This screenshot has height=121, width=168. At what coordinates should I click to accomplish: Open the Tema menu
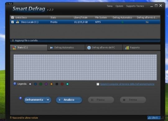110,6
